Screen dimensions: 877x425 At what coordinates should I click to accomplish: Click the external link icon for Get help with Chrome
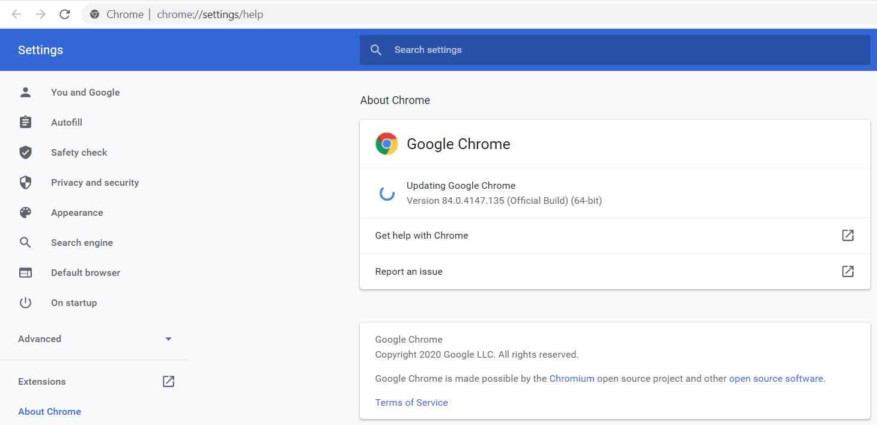[x=848, y=235]
